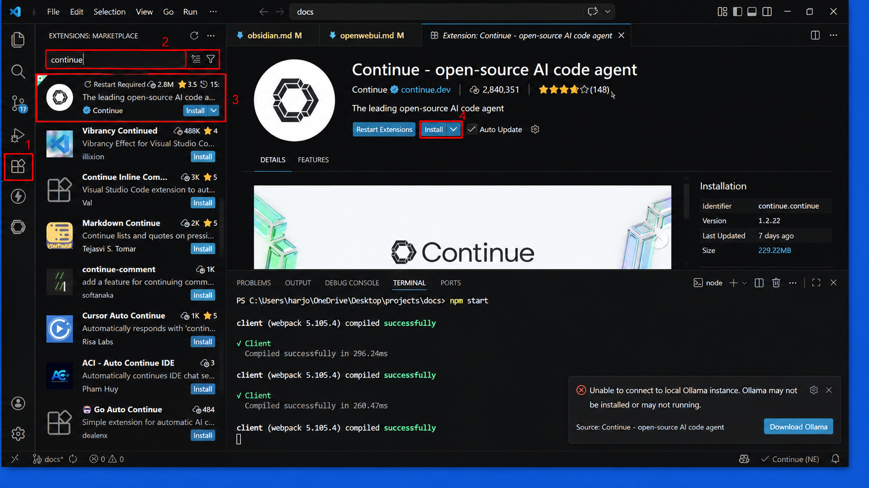This screenshot has height=488, width=869.
Task: Switch to the FEATURES tab
Action: [313, 160]
